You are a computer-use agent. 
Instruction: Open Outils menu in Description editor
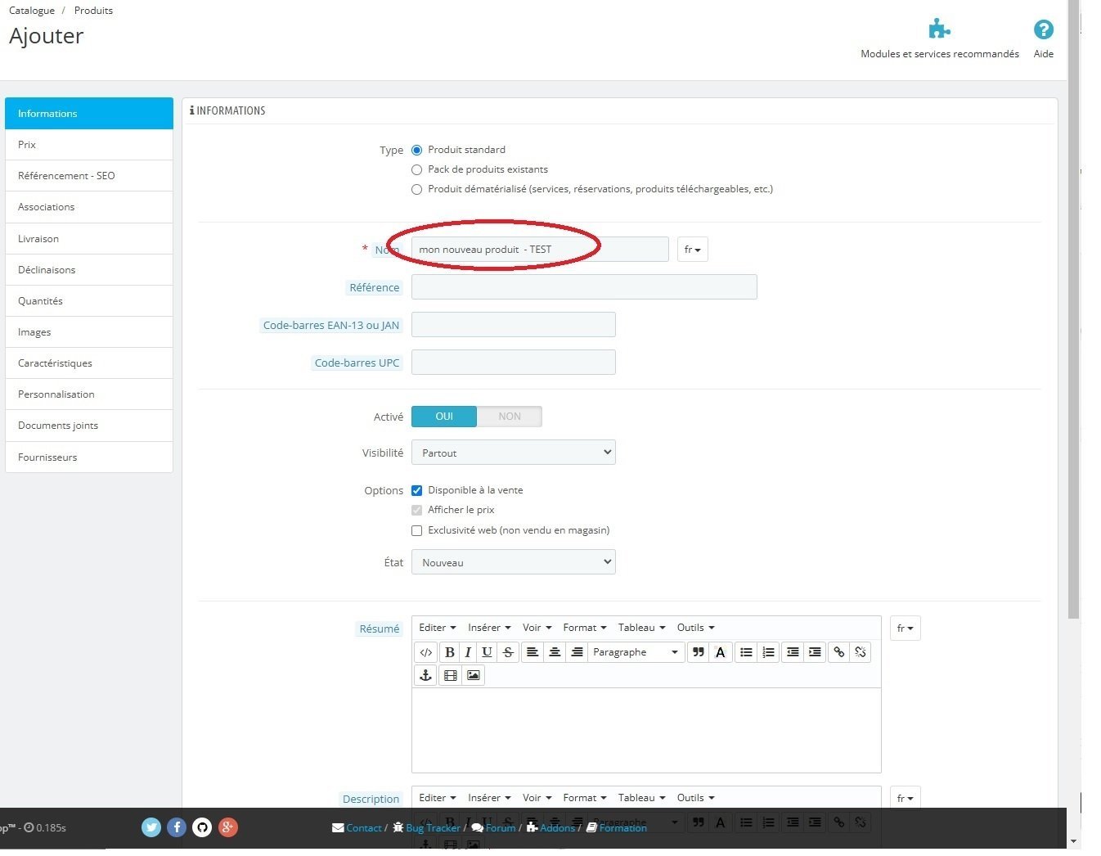(696, 798)
